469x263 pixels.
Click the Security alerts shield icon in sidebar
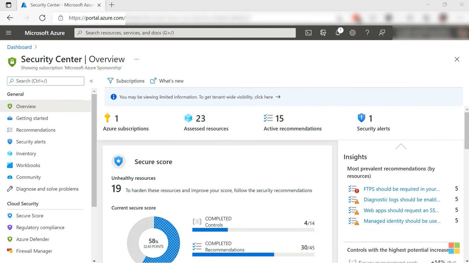pyautogui.click(x=10, y=141)
